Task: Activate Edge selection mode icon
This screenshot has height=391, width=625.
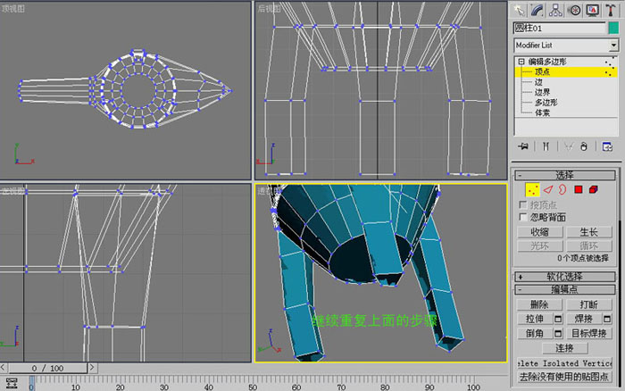Action: coord(548,190)
